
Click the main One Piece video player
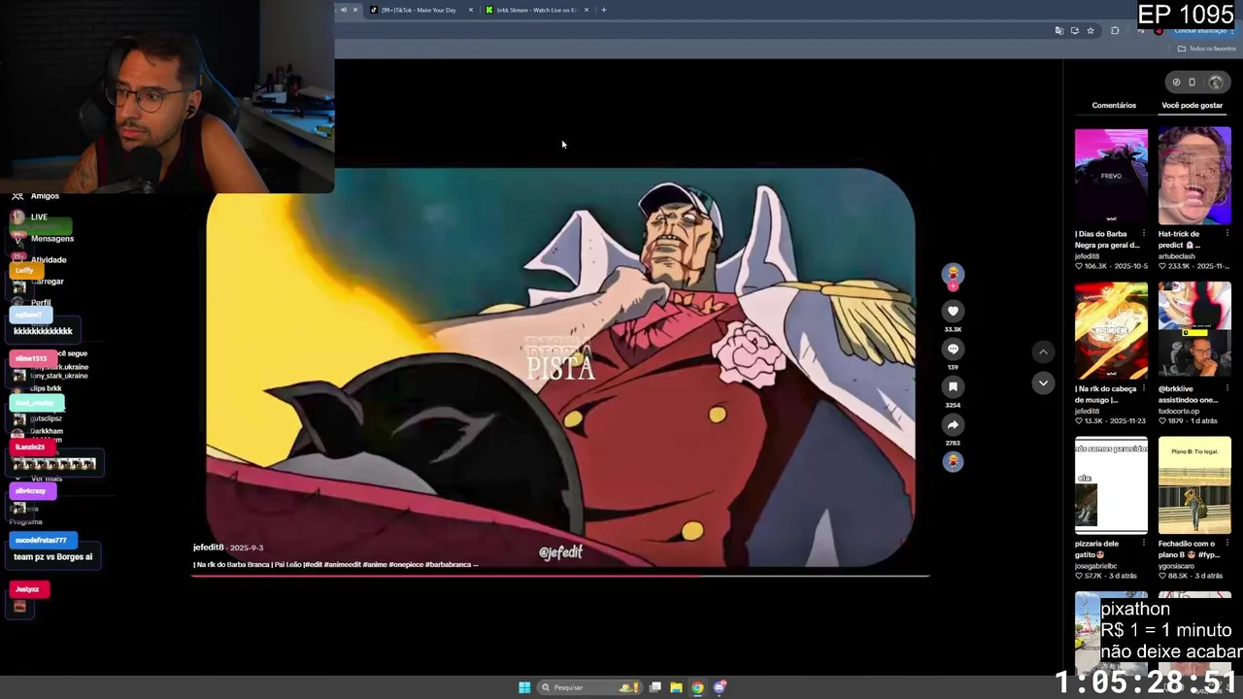coord(560,367)
